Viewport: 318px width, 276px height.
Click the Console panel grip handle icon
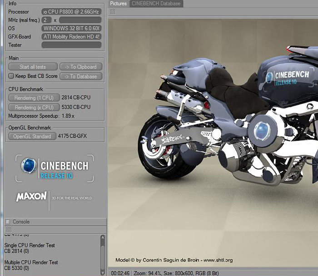click(9, 229)
